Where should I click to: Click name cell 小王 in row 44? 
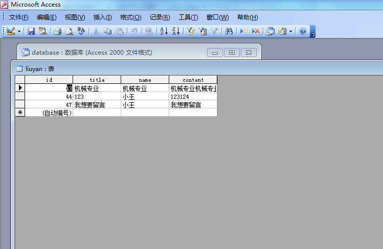(145, 97)
